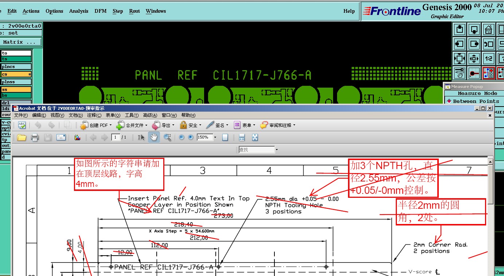Toggle the 'plncs' layer in layer list

16,67
